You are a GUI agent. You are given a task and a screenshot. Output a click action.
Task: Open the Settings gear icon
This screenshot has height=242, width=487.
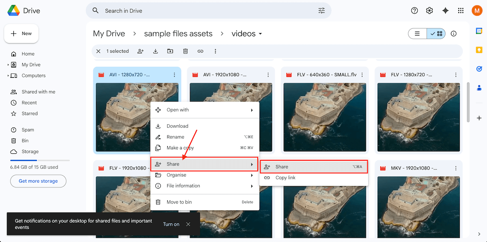[429, 11]
